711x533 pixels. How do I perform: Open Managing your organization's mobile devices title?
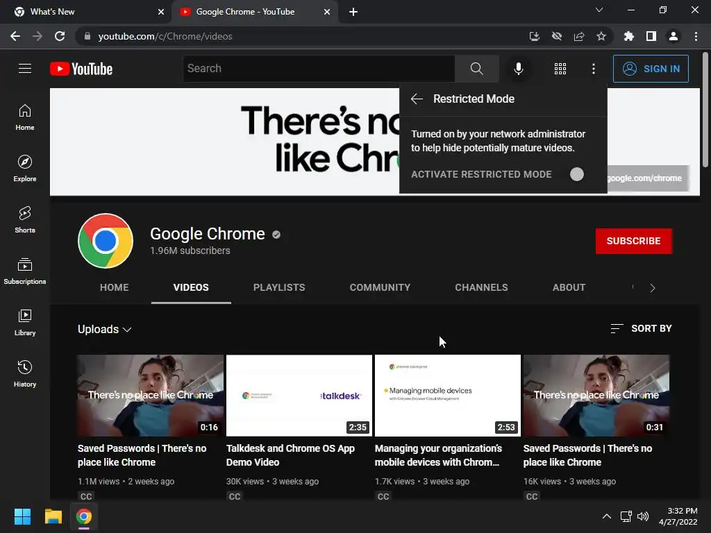click(439, 455)
